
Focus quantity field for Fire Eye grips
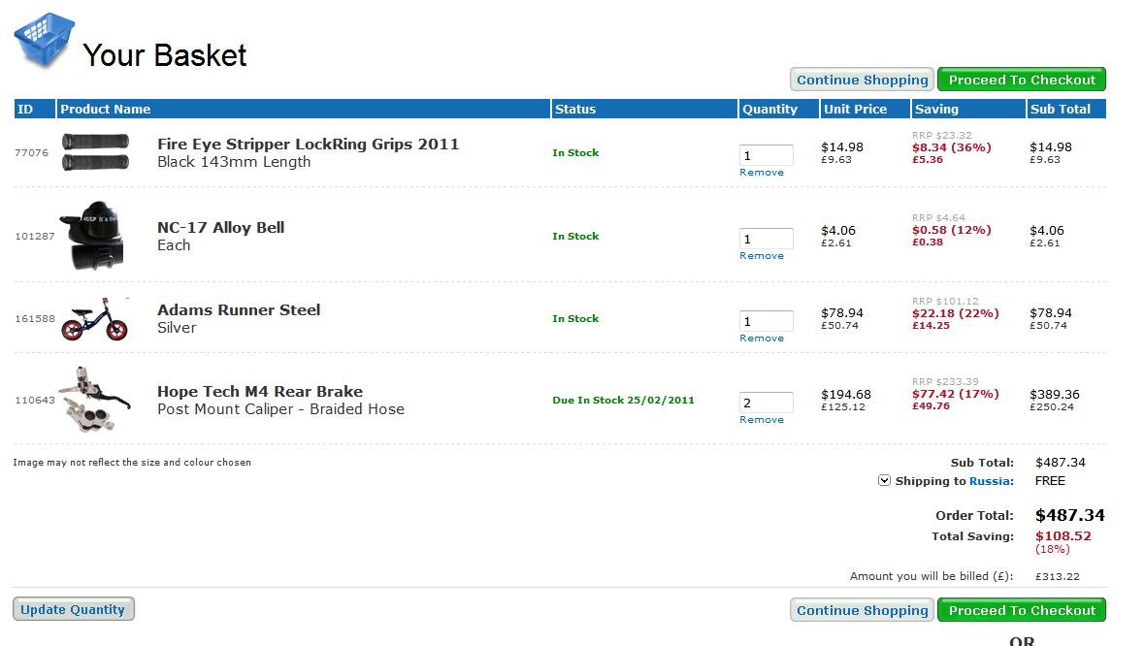767,155
